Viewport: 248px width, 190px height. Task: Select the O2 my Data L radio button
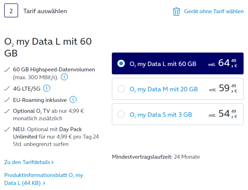(x=121, y=64)
